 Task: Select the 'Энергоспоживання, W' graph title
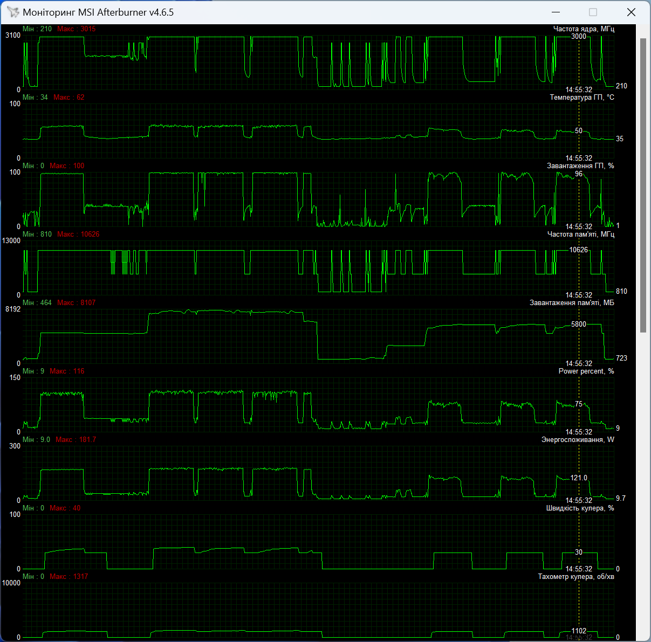click(x=578, y=440)
